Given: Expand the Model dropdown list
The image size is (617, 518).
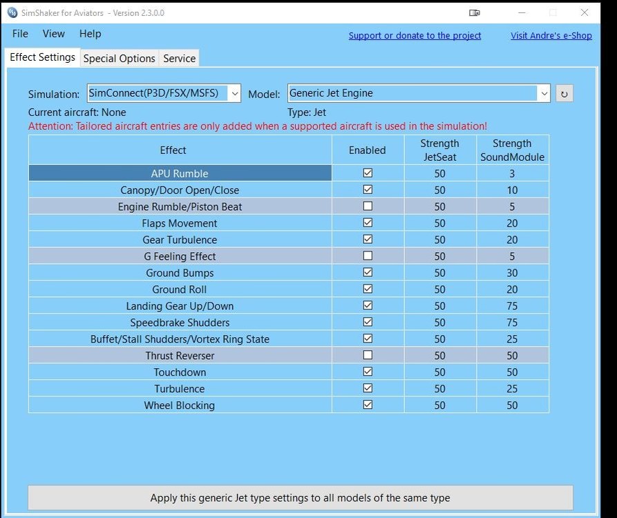Looking at the screenshot, I should tap(543, 93).
